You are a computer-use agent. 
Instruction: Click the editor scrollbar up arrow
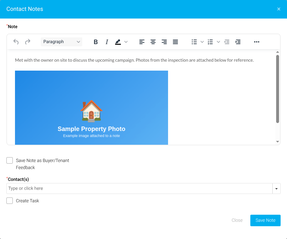277,52
